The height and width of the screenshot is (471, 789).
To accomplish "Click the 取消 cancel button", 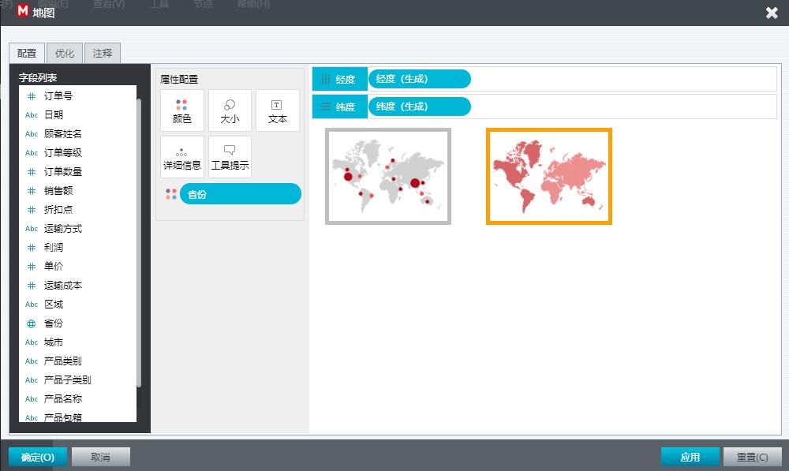I will pyautogui.click(x=101, y=458).
